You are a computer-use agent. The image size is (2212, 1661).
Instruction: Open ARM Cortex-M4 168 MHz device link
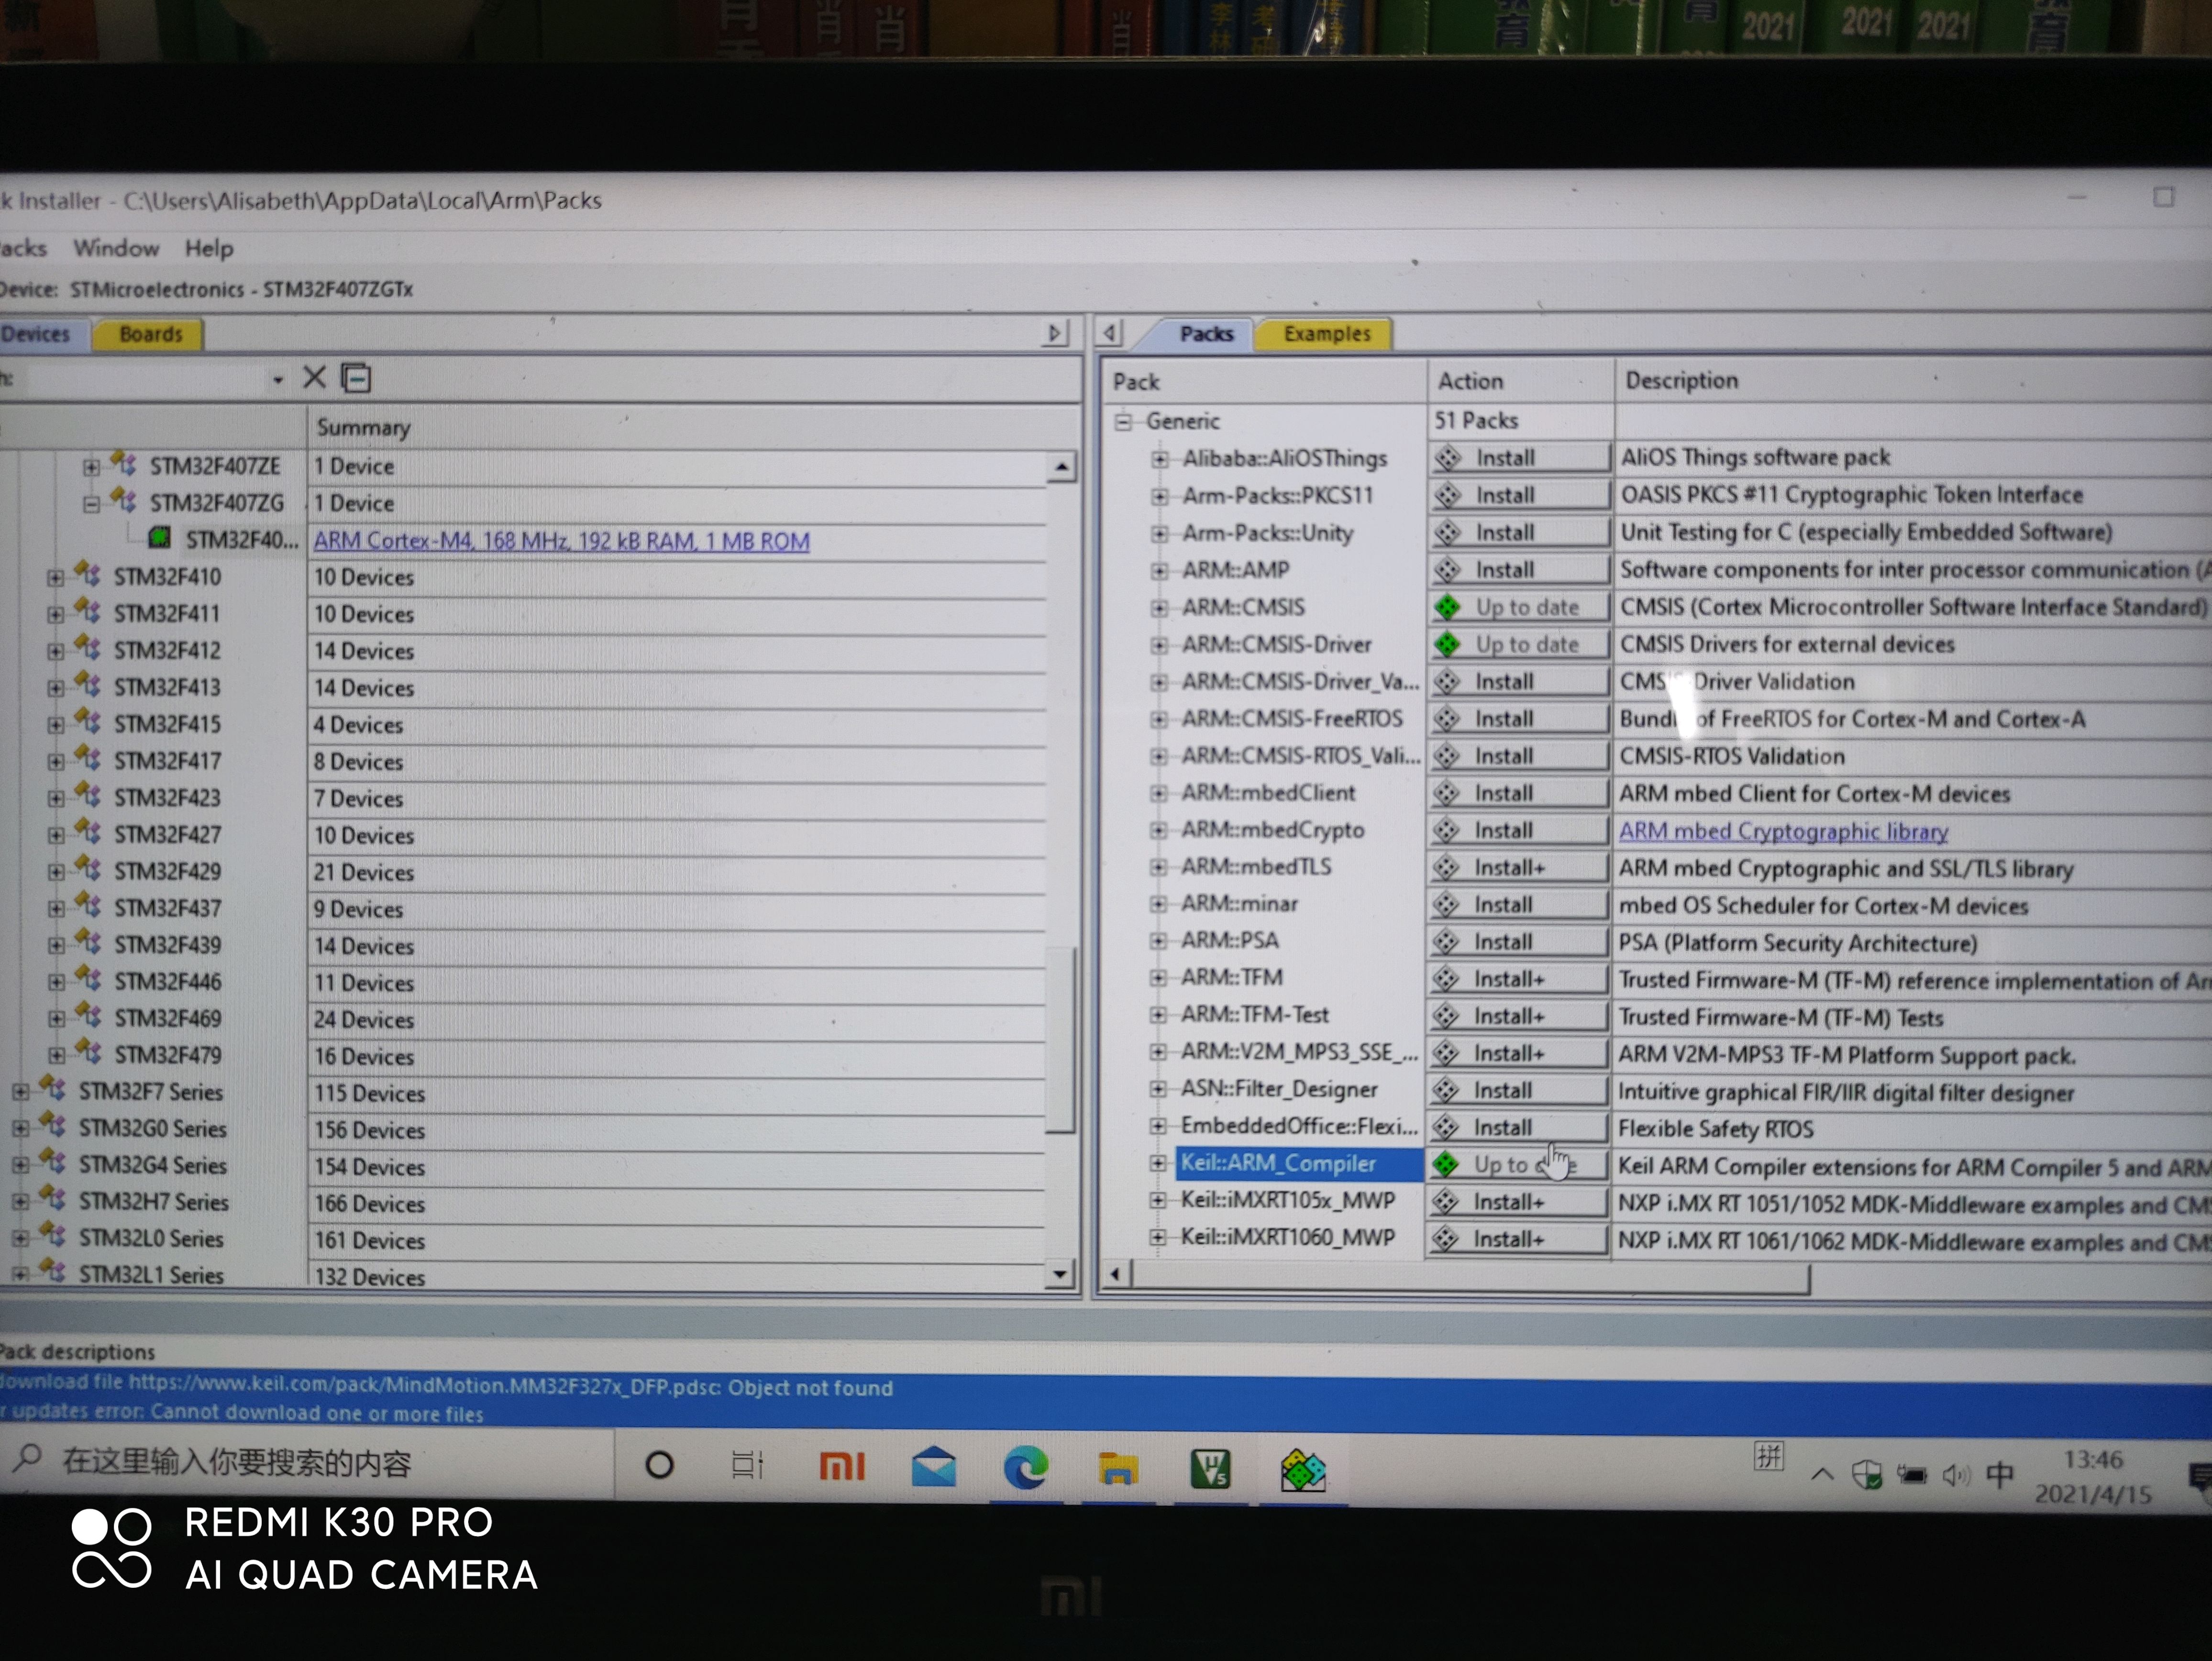tap(561, 541)
